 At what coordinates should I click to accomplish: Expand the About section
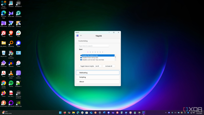[x=97, y=82]
